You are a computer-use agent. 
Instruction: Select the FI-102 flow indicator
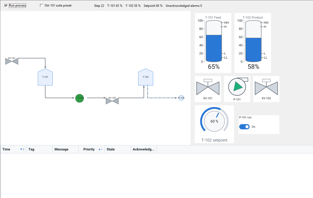pyautogui.click(x=181, y=98)
